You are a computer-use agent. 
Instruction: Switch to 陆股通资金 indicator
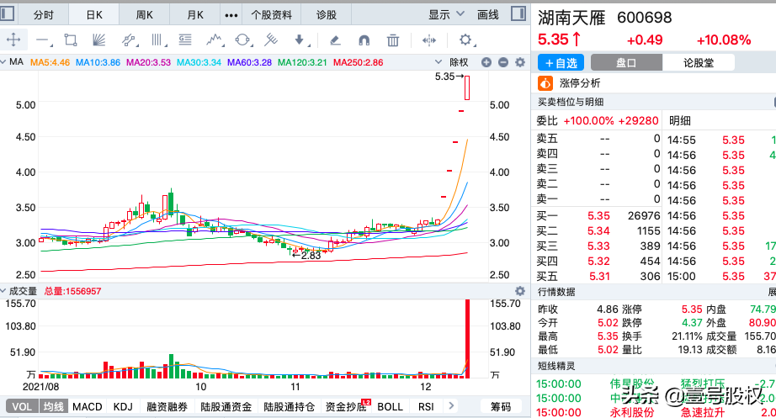point(226,406)
